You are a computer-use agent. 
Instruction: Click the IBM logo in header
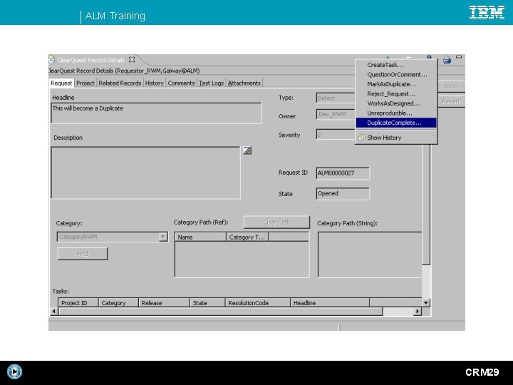[487, 13]
